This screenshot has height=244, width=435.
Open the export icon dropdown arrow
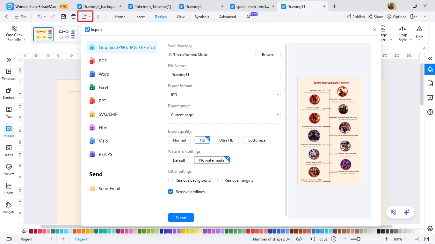(90, 17)
